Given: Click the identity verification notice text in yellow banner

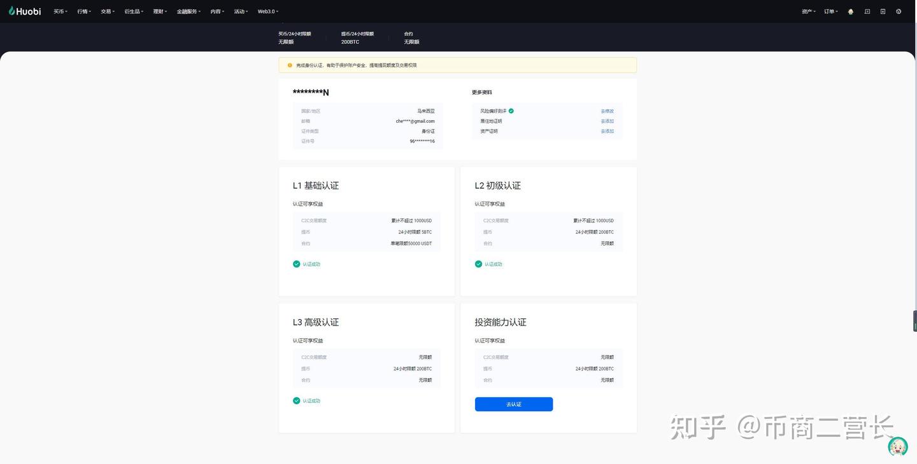Looking at the screenshot, I should click(357, 65).
